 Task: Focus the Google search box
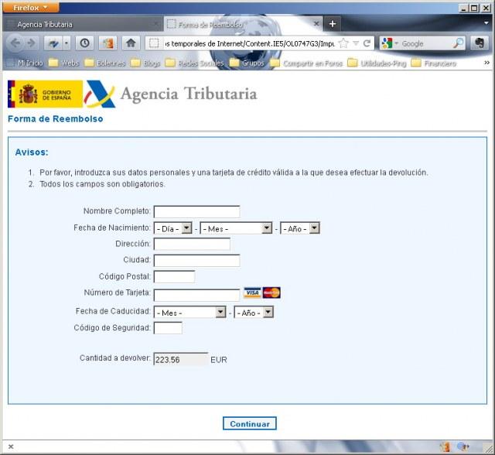tap(426, 43)
